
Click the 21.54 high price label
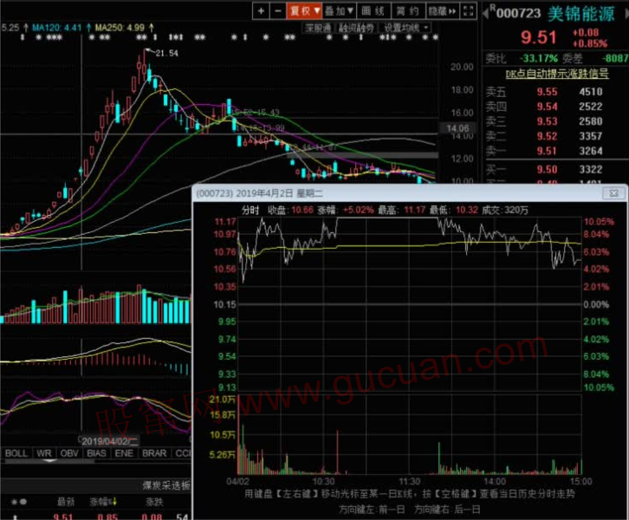point(166,53)
